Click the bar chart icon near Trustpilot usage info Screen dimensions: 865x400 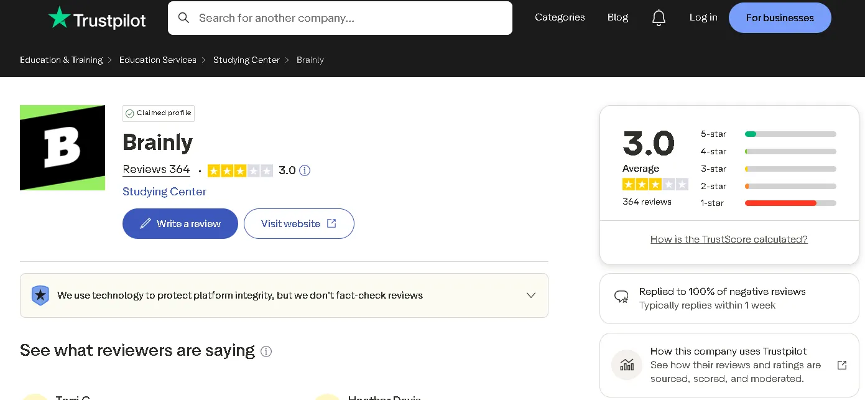626,365
